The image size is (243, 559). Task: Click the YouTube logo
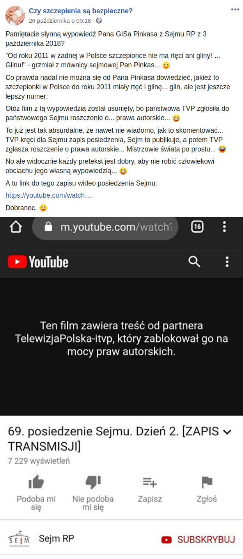(38, 262)
